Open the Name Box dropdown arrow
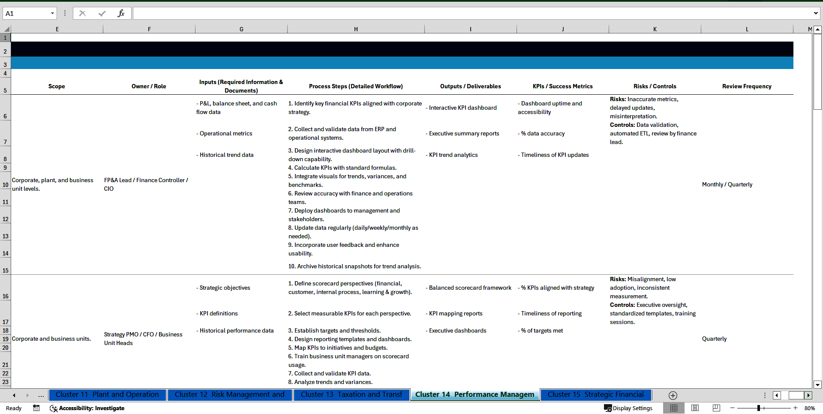The height and width of the screenshot is (414, 823). [53, 13]
